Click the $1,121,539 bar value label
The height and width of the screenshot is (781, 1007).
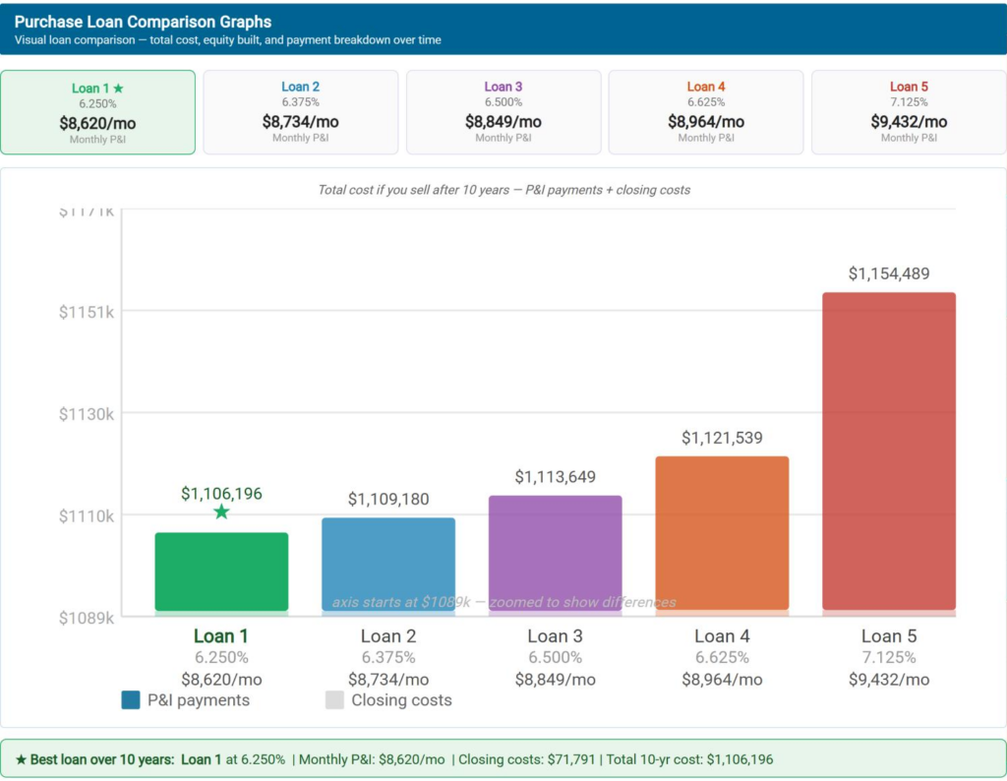722,438
